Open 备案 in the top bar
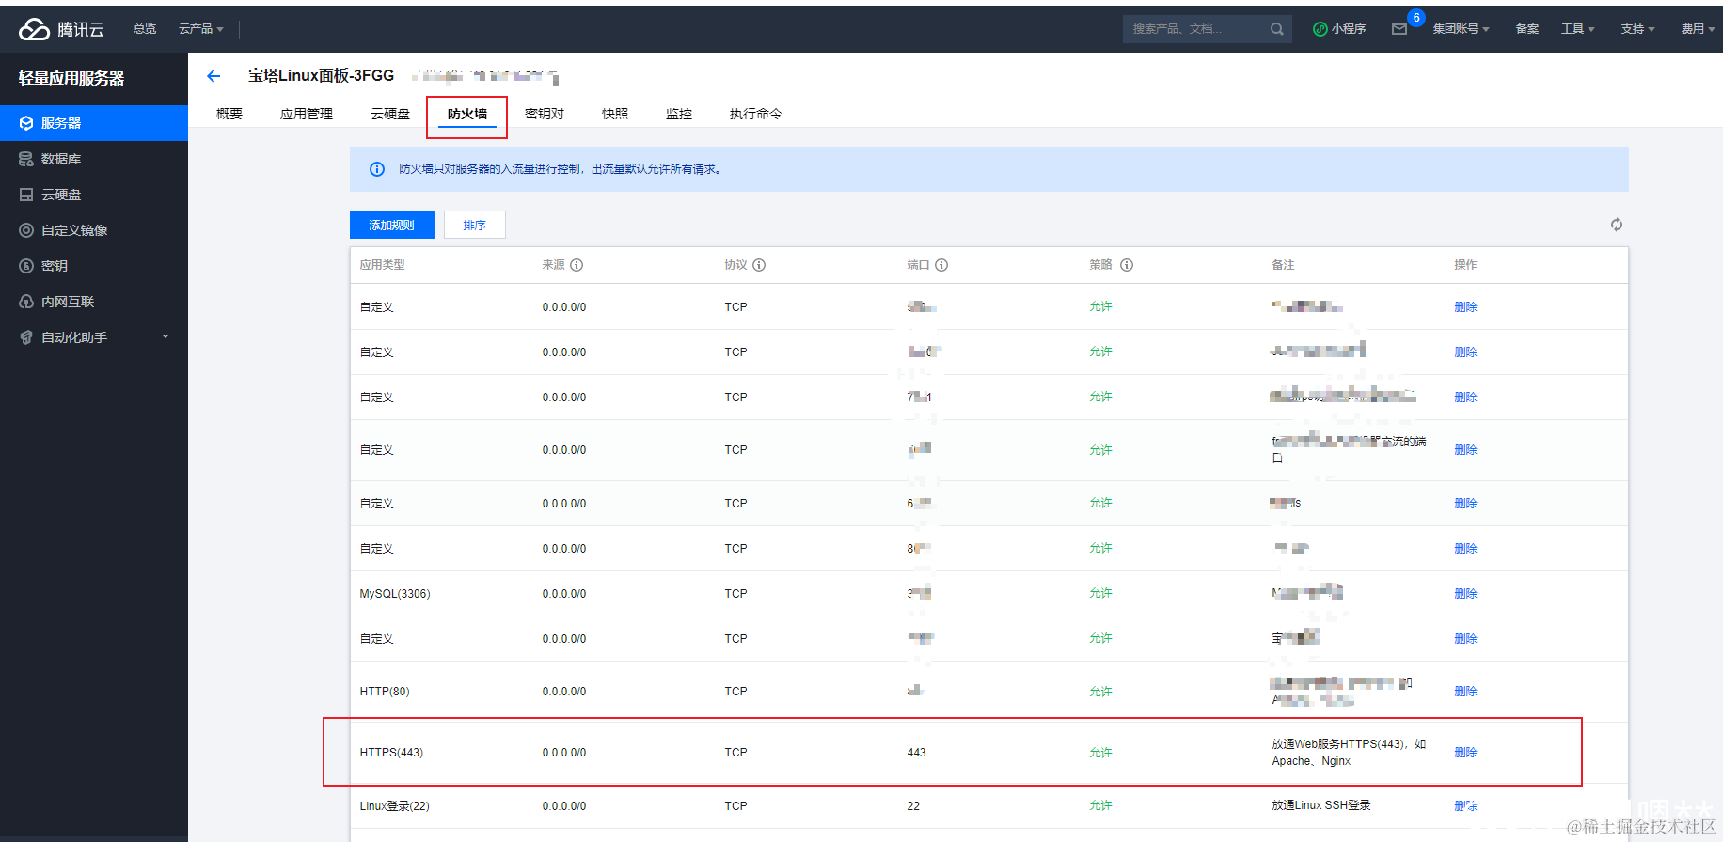This screenshot has height=842, width=1723. tap(1527, 29)
